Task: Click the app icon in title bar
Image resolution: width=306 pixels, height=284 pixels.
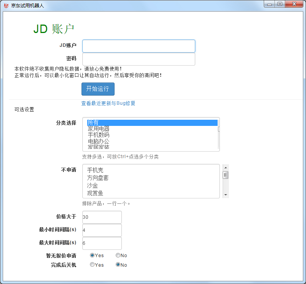Action: tap(6, 6)
